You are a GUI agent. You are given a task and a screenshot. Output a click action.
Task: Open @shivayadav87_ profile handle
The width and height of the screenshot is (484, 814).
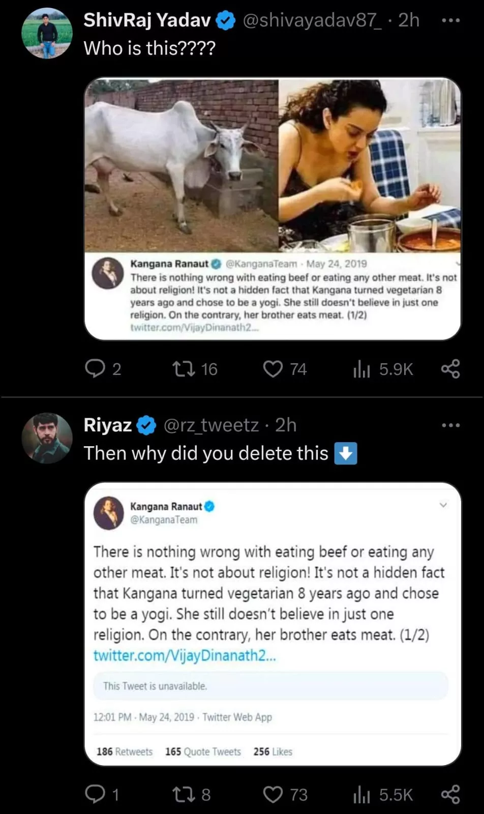(x=312, y=20)
